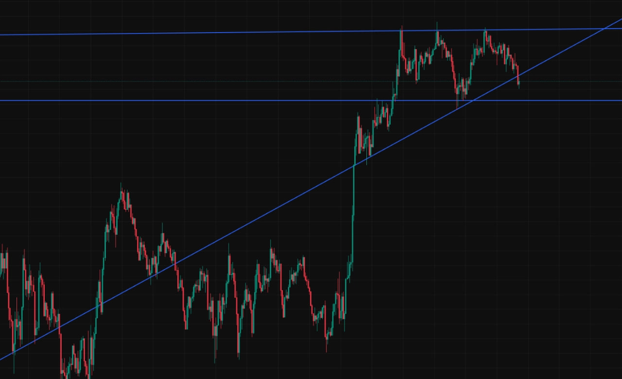Click the tall green breakout candle
The width and height of the screenshot is (622, 379).
353,204
